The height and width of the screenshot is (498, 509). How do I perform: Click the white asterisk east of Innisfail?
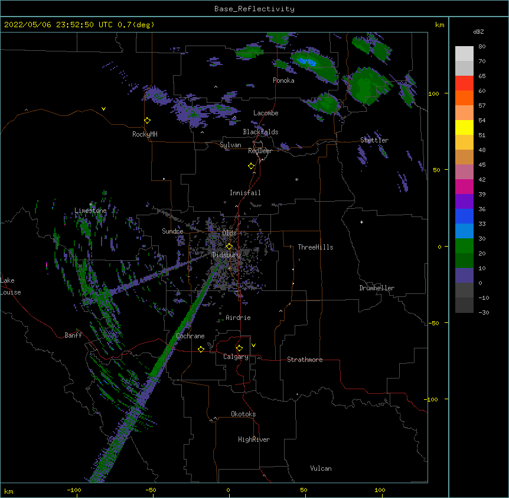pos(296,179)
